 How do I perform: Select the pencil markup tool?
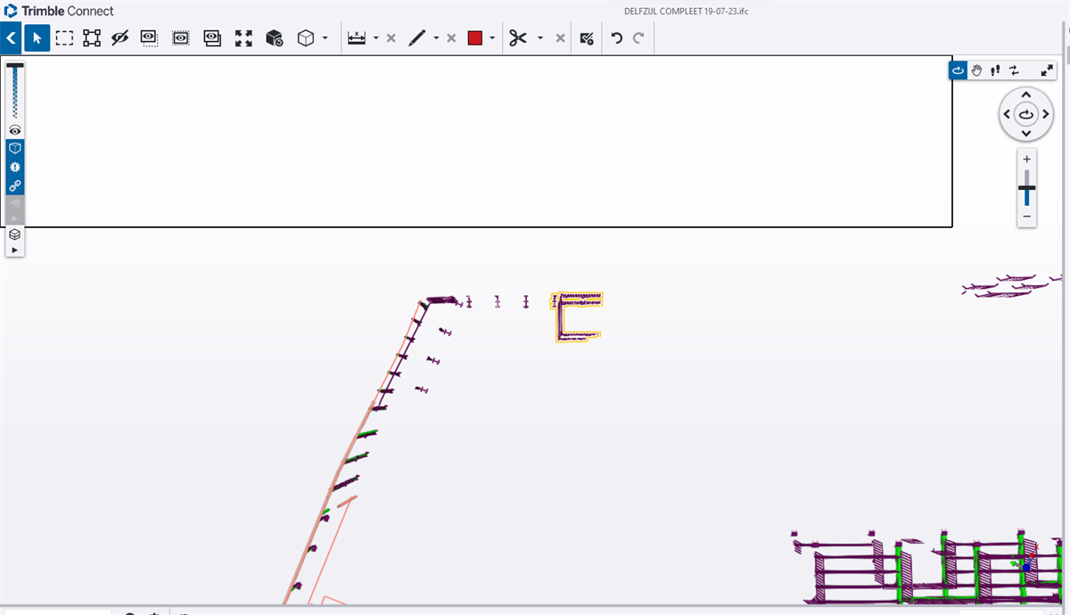click(416, 38)
